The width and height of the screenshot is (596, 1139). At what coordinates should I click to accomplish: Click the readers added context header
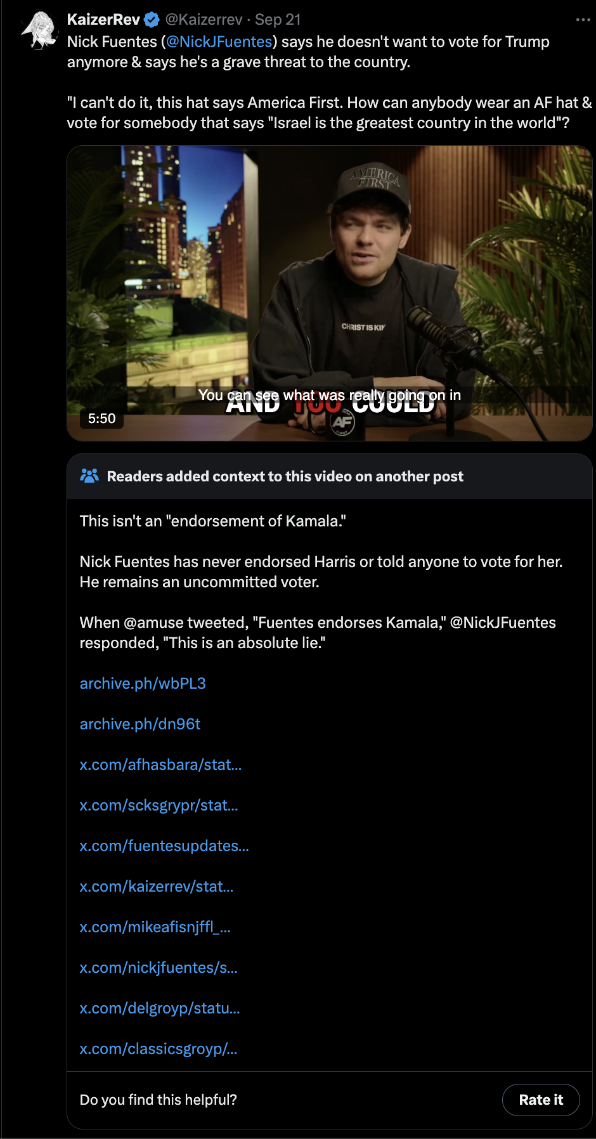pos(330,476)
